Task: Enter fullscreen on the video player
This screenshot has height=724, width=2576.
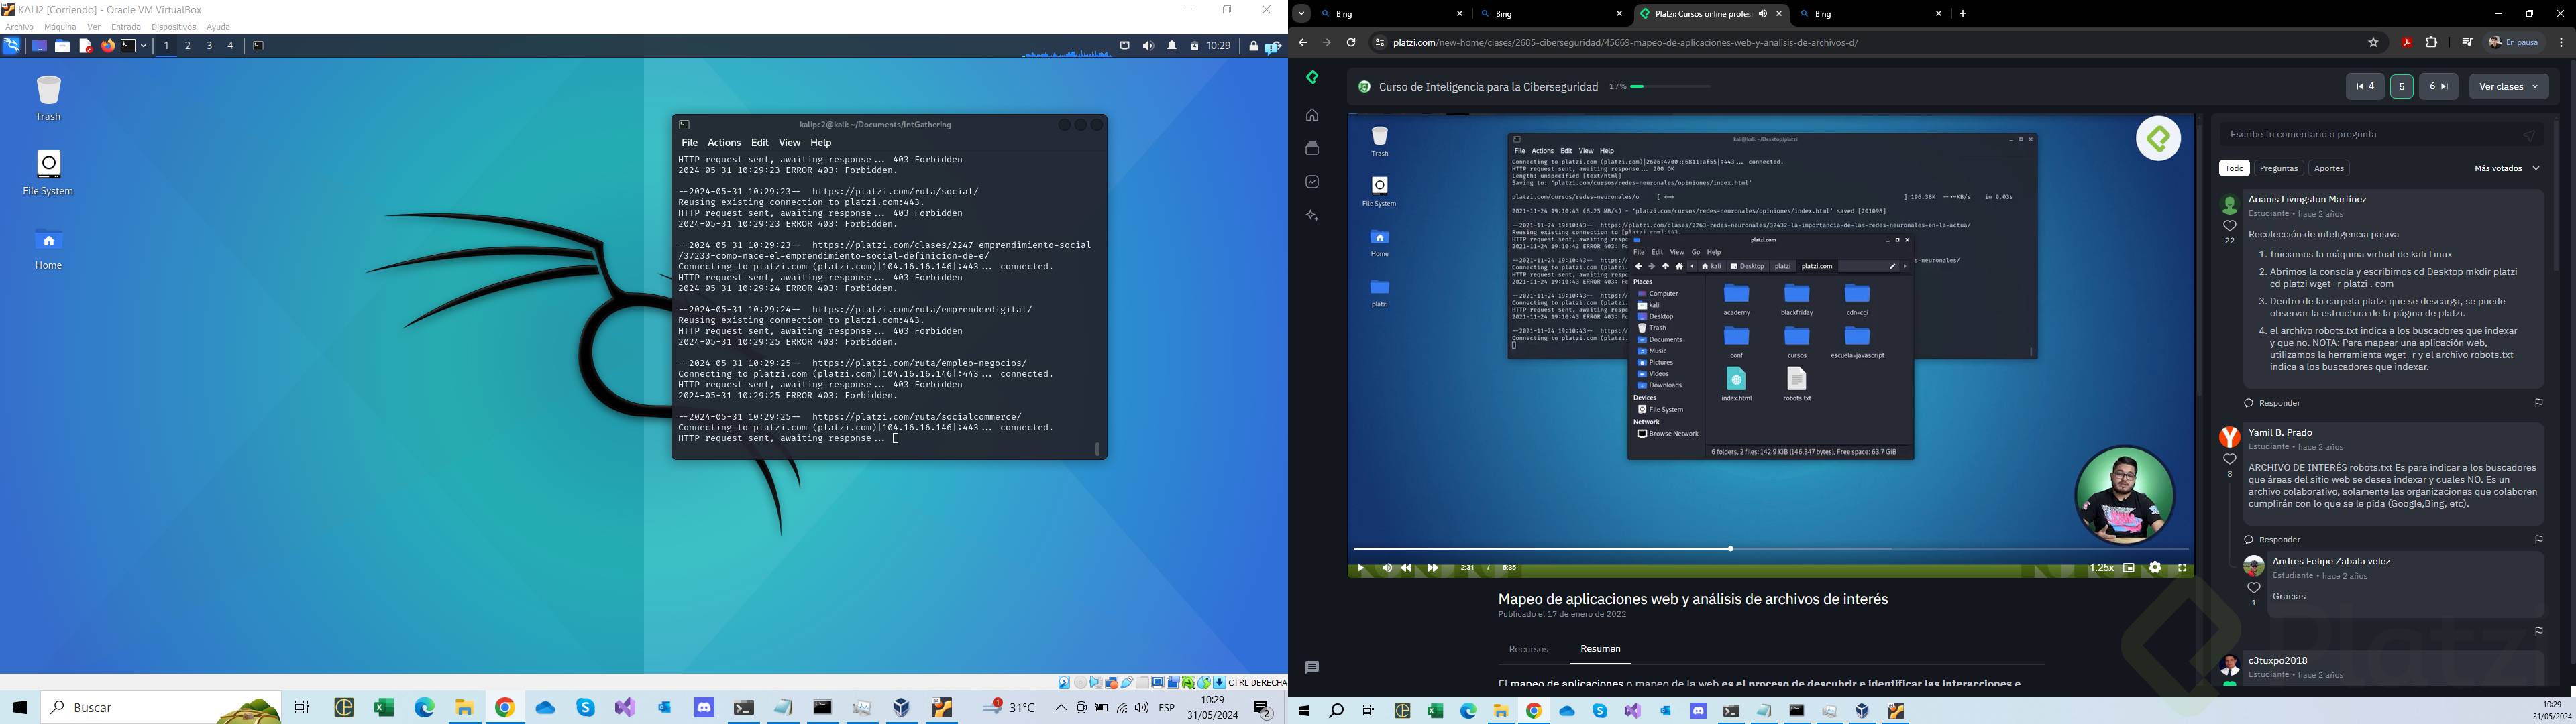Action: point(2182,568)
